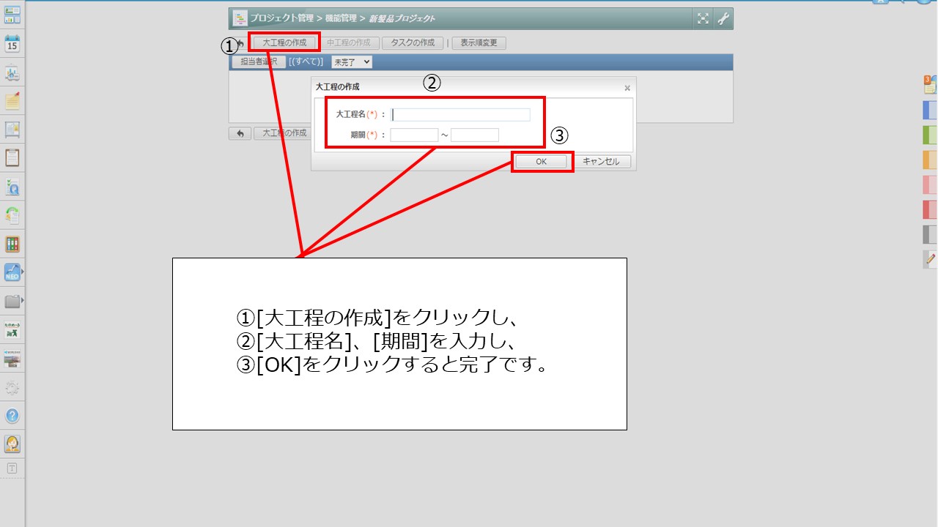This screenshot has width=938, height=527.
Task: Click キャンセル in the dialog
Action: [602, 162]
